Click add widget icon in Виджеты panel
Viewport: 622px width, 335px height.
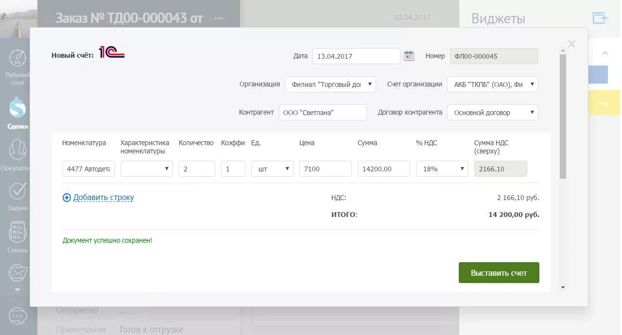point(600,18)
